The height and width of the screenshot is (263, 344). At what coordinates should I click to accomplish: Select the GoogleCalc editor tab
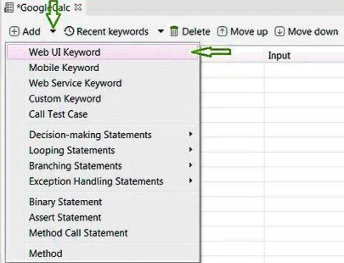click(42, 8)
